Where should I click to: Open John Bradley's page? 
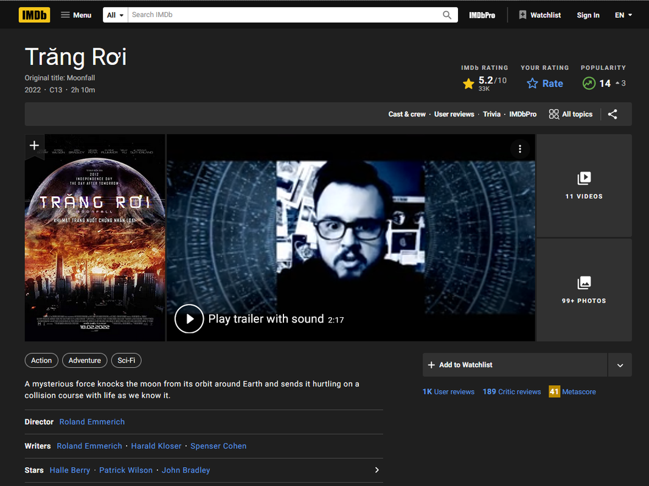tap(186, 470)
